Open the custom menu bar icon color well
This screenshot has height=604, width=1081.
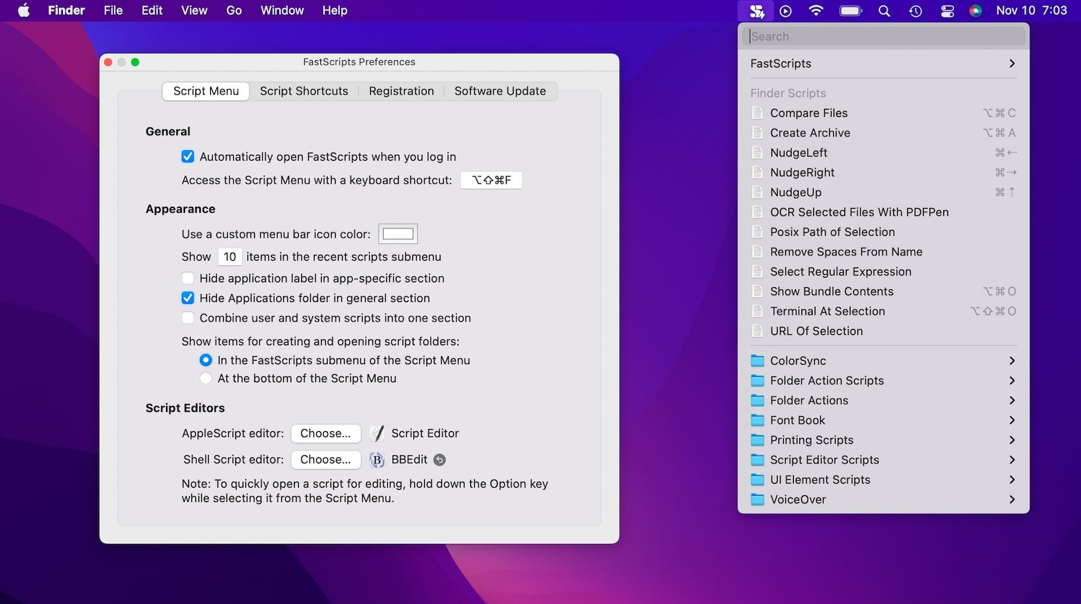[398, 234]
